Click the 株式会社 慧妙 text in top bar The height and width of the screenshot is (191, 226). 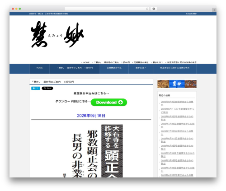(x=191, y=14)
